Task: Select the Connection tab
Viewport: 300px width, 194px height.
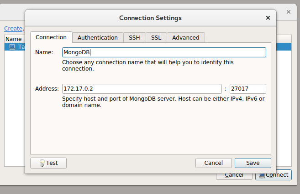Action: (51, 37)
